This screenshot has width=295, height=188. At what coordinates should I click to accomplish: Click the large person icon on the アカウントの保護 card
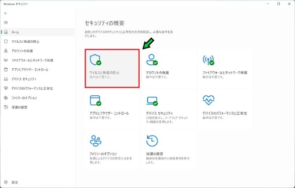(152, 60)
